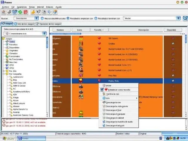The width and height of the screenshot is (188, 141).
Task: Click the green refresh toolbar icon
Action: 20,12
